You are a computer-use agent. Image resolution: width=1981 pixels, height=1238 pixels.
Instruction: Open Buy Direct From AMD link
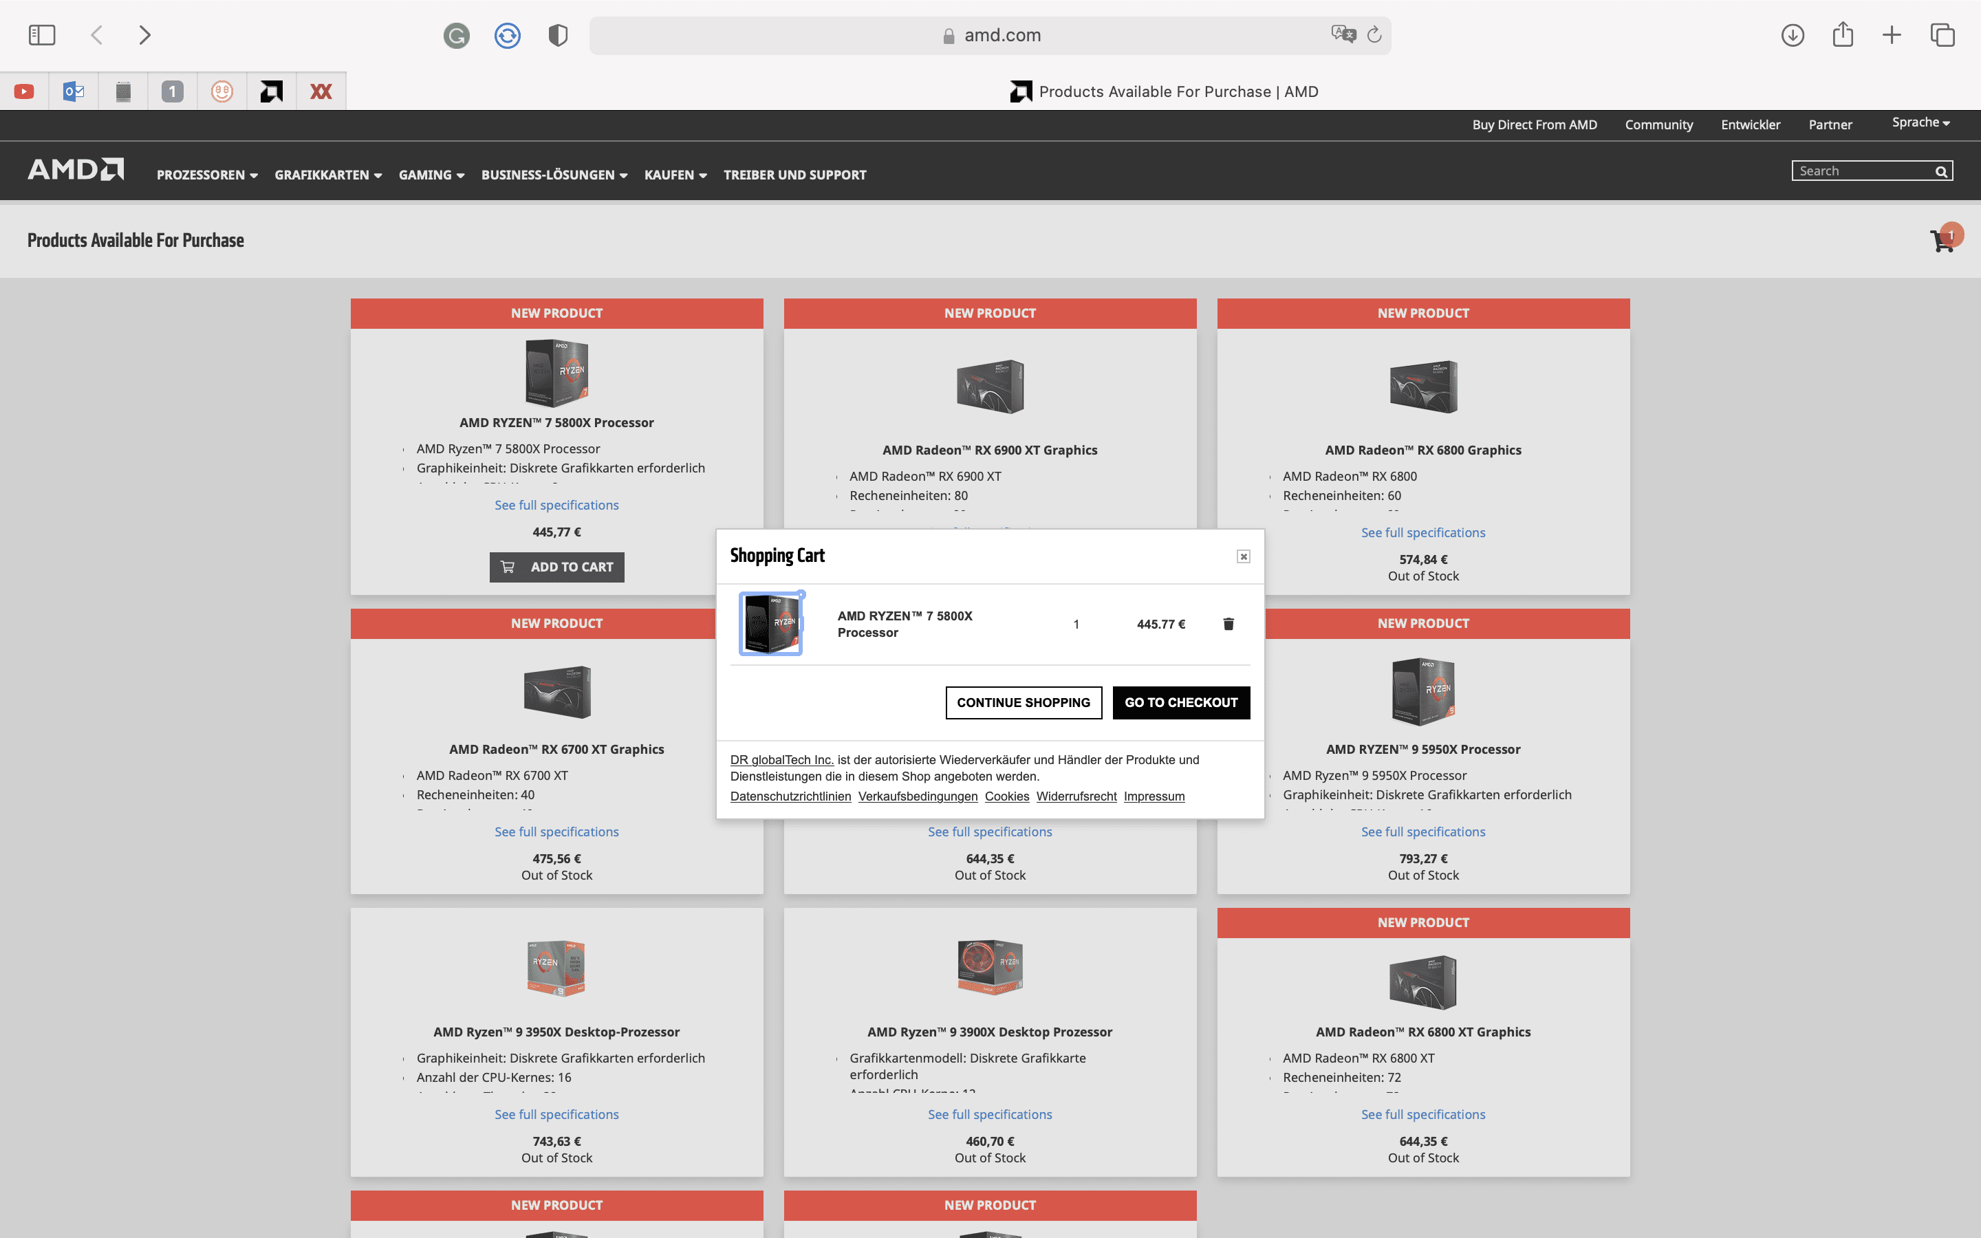(1535, 124)
